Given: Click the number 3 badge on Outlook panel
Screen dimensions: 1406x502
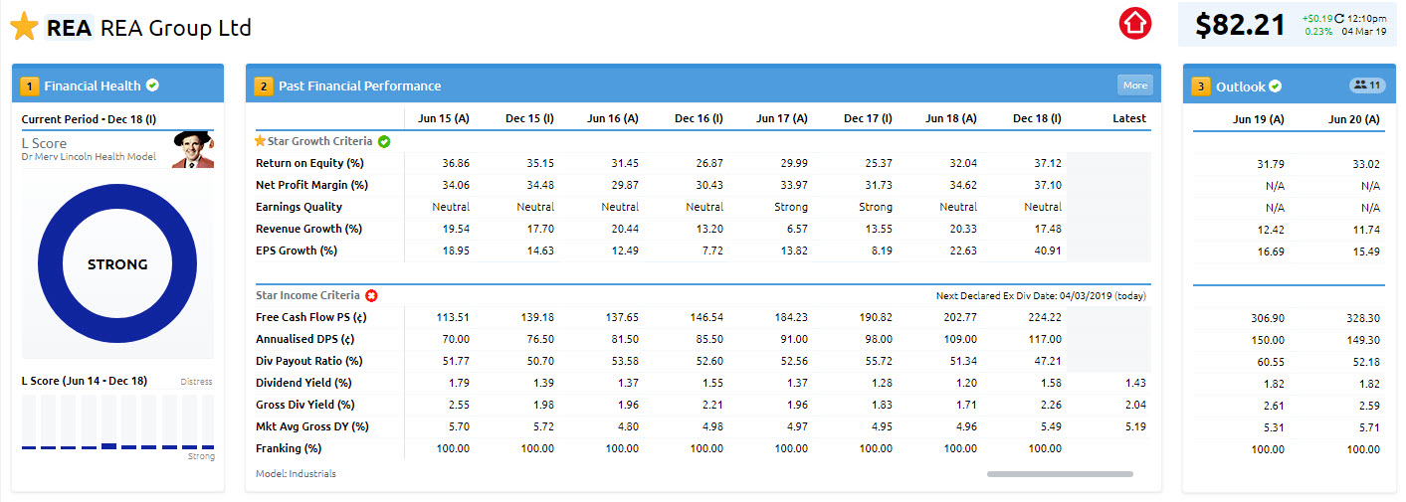Looking at the screenshot, I should (x=1201, y=86).
